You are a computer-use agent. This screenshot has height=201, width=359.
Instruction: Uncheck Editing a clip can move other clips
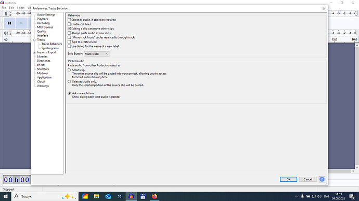[x=69, y=28]
